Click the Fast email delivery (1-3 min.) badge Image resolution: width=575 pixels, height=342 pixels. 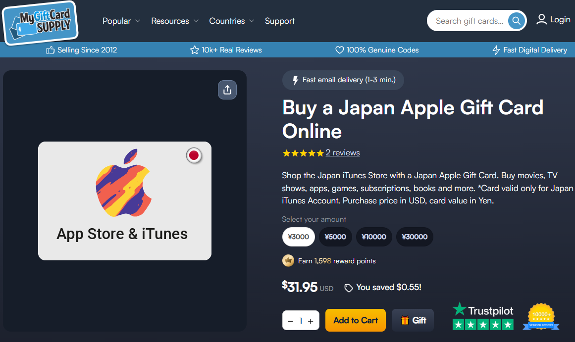pyautogui.click(x=343, y=80)
